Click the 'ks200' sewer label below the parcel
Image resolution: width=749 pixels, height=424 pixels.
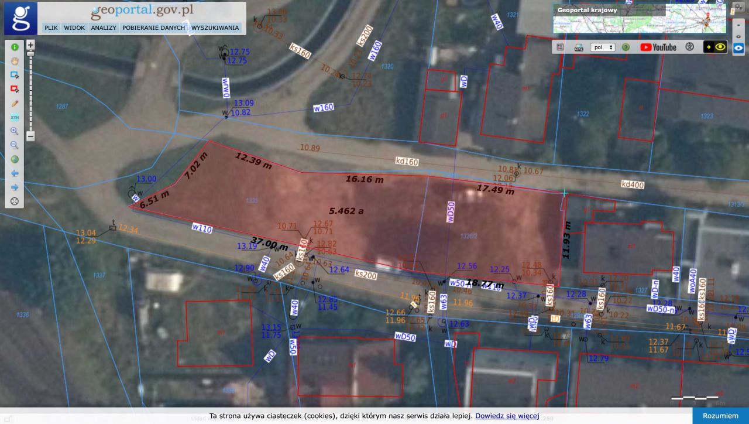coord(366,275)
